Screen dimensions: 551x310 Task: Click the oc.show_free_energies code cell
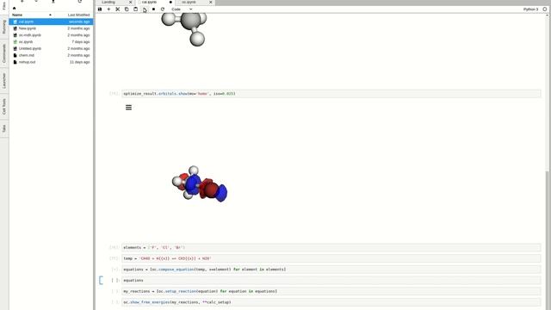[x=331, y=302]
